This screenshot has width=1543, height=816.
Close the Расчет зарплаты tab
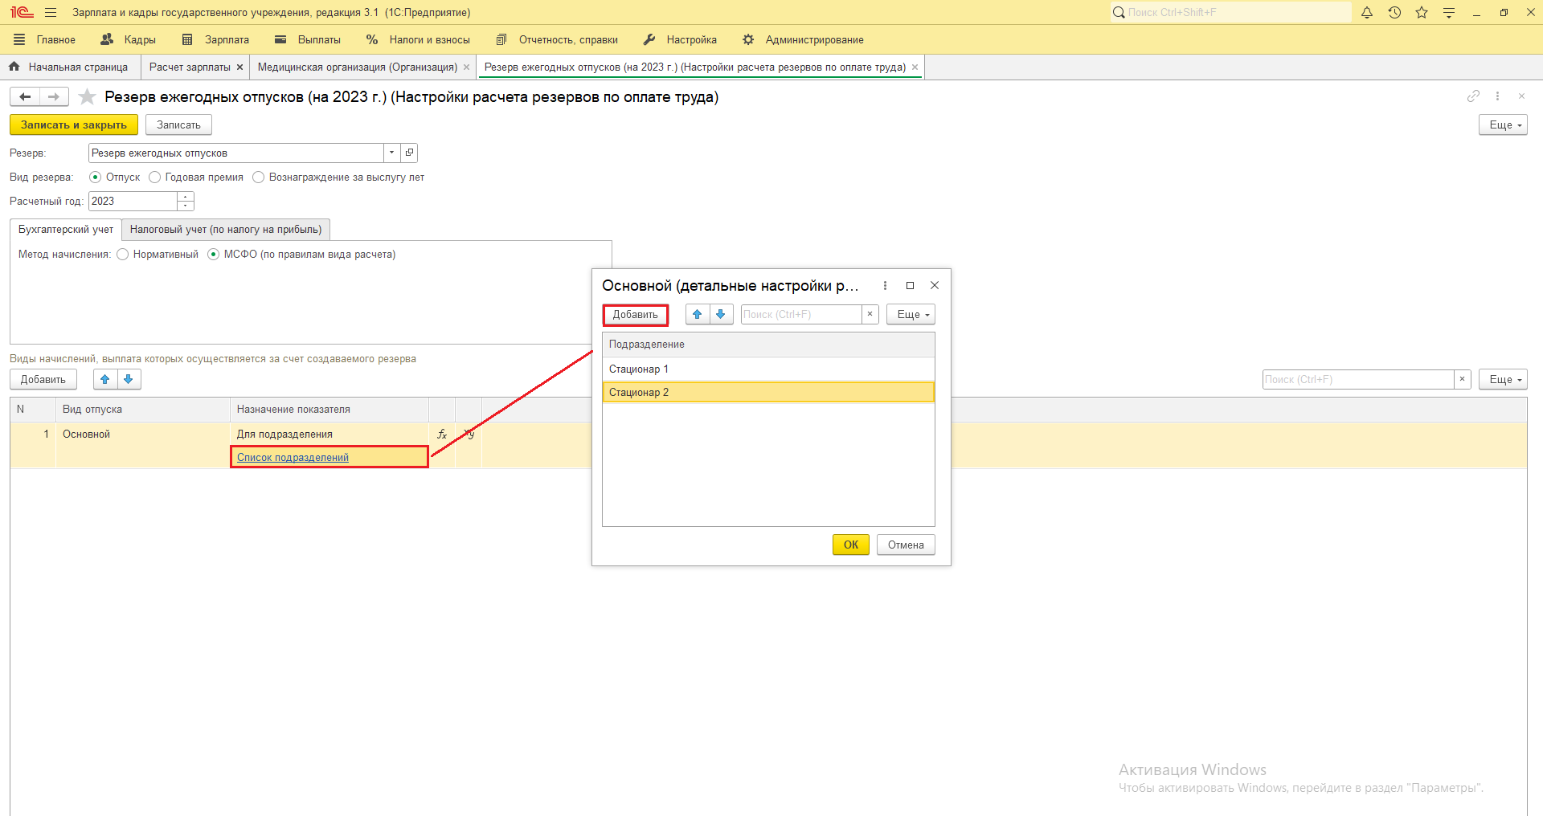coord(239,67)
